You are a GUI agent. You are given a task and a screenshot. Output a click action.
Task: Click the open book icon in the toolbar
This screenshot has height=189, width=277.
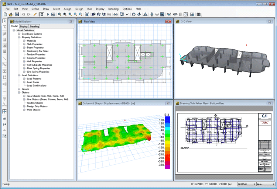pos(199,14)
